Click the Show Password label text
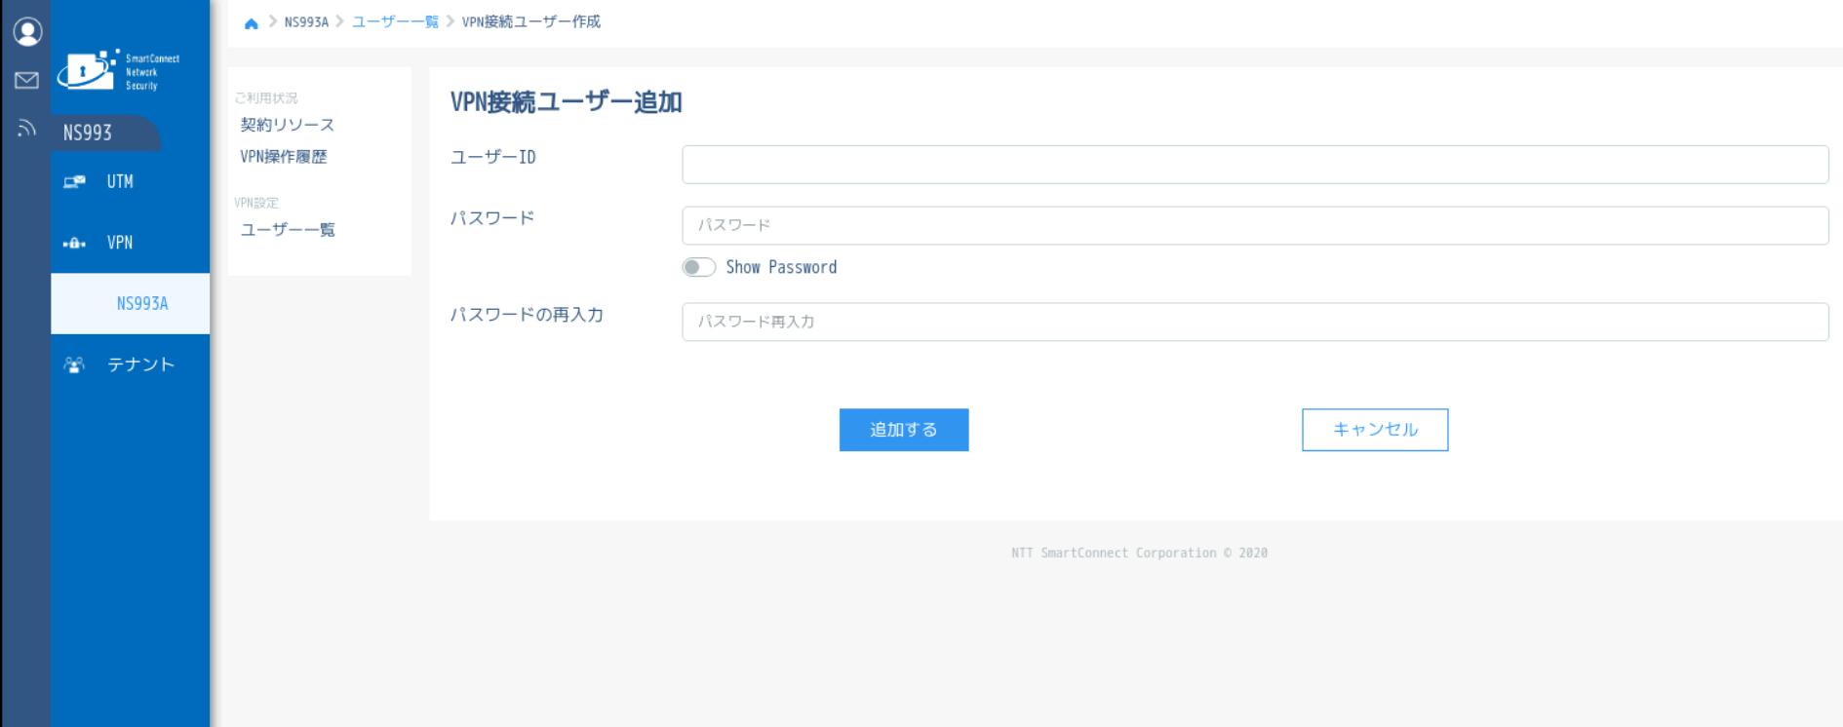Screen dimensions: 1843x727 tap(781, 267)
